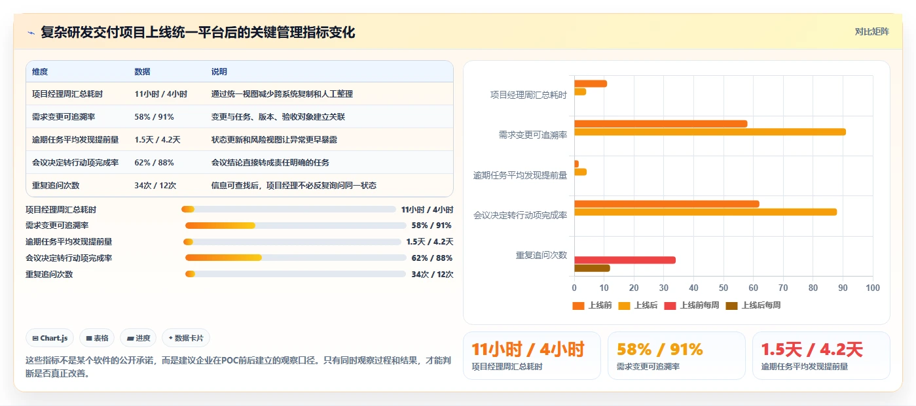Click the 逾期任务平均发现提前量 progress bar
Image resolution: width=916 pixels, height=406 pixels.
pyautogui.click(x=292, y=241)
